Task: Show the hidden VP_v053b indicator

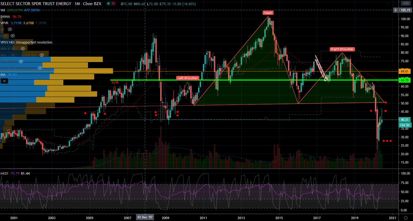Action: tap(21, 61)
